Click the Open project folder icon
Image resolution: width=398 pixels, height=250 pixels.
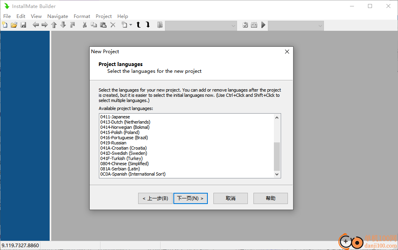(14, 25)
